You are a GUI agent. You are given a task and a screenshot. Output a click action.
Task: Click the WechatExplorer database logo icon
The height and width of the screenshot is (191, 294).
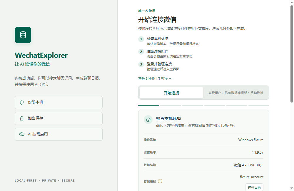click(23, 35)
